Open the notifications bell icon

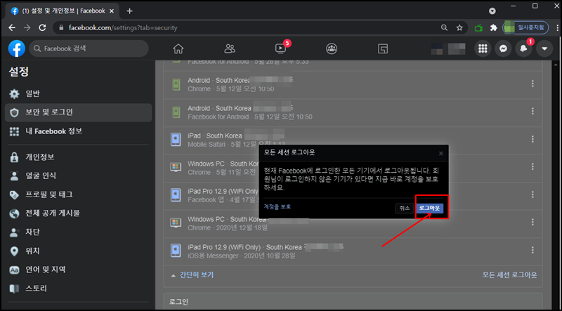523,48
